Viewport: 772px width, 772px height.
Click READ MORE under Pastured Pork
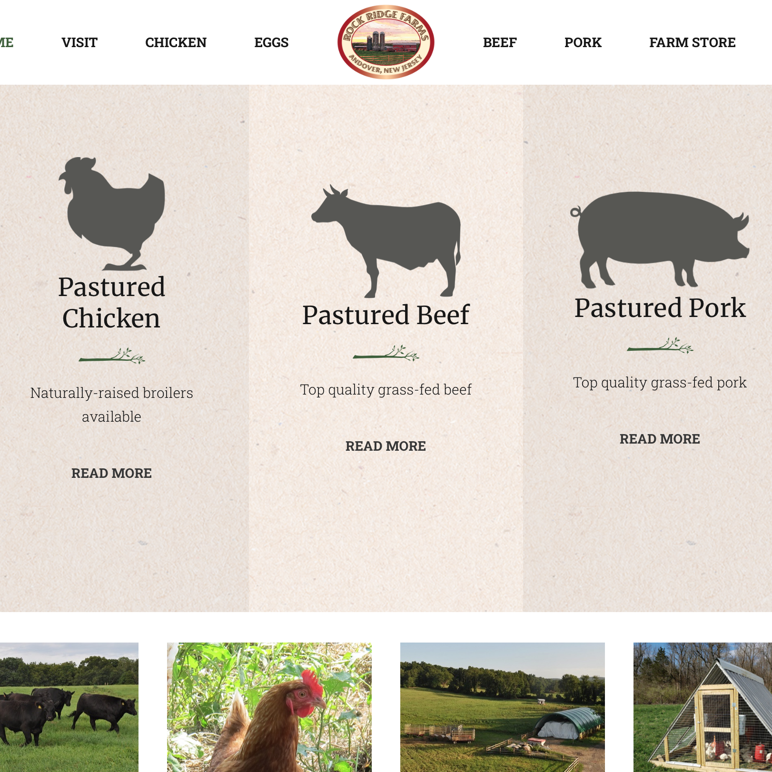(x=660, y=439)
